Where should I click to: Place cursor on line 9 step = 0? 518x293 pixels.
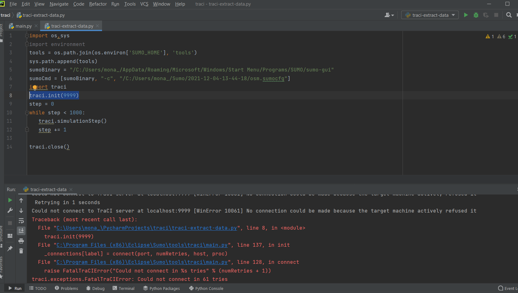tap(42, 104)
